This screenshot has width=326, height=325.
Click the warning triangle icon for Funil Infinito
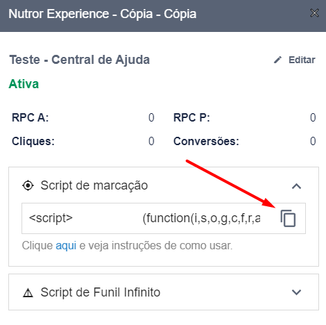(28, 292)
